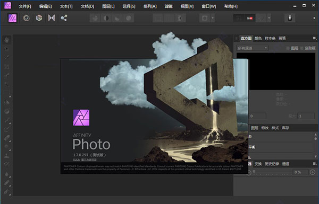319x204 pixels.
Task: Switch to the 样式 tab
Action: (275, 128)
